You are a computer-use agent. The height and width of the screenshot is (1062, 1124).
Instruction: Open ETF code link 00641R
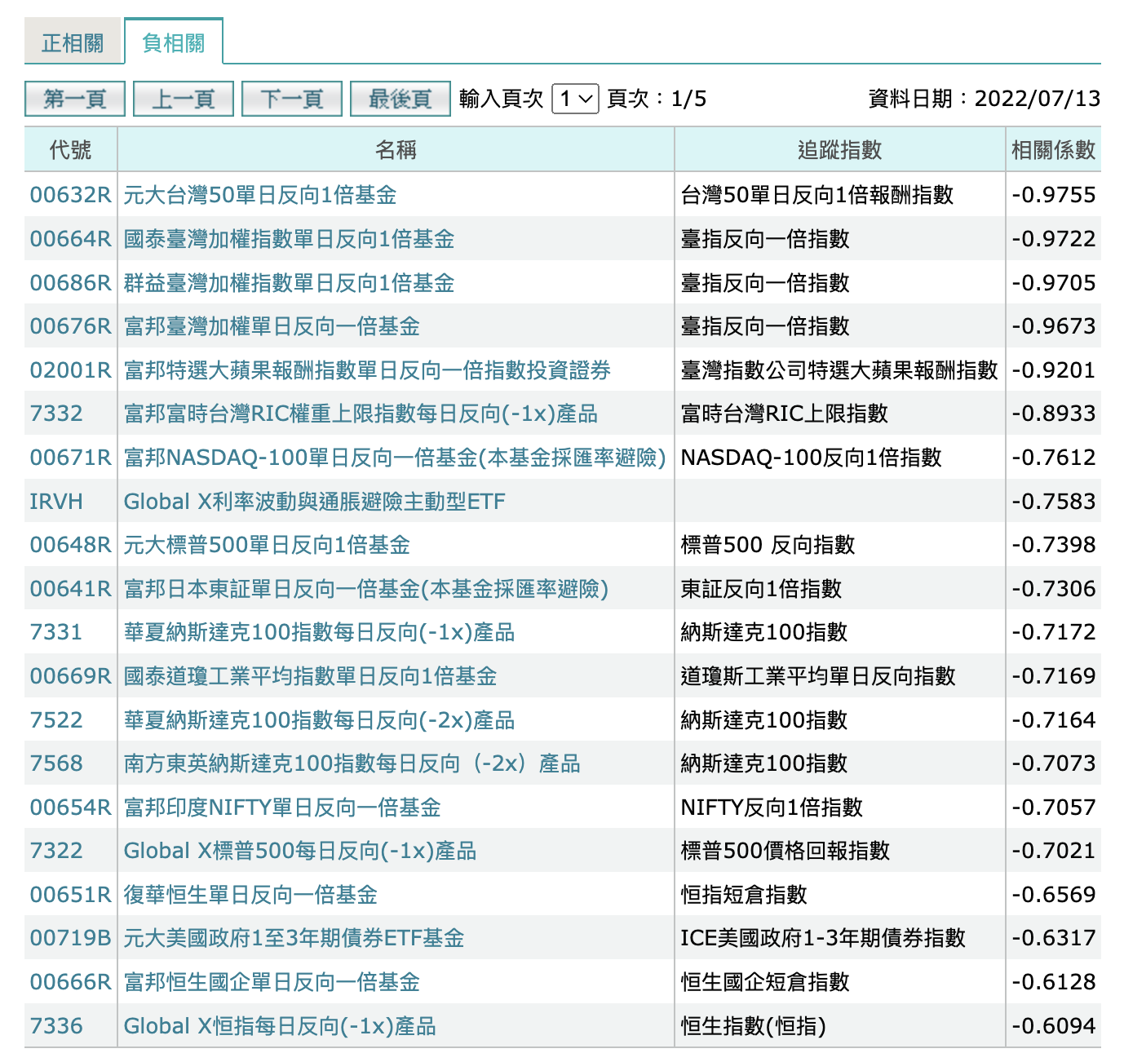point(70,589)
